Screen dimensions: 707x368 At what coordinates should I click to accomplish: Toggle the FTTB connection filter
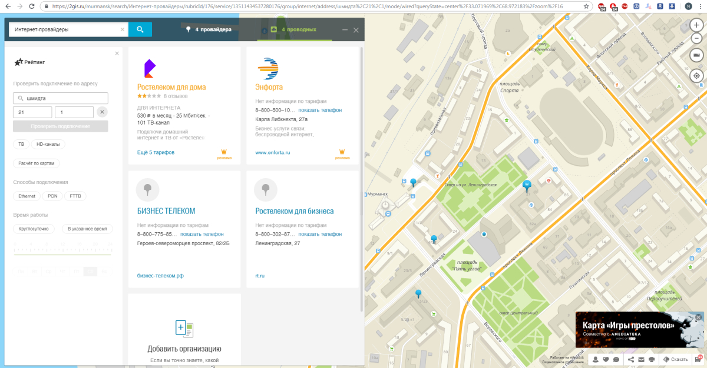[x=75, y=196]
